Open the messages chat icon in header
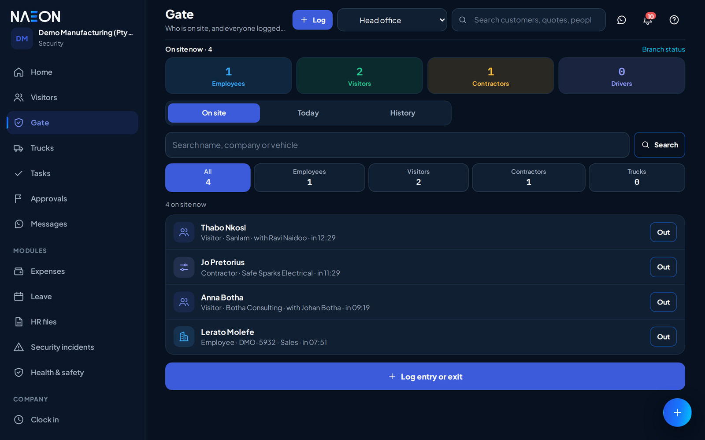 (x=621, y=20)
